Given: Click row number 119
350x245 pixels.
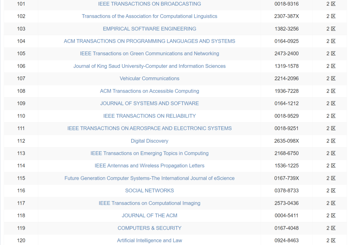Looking at the screenshot, I should point(21,228).
